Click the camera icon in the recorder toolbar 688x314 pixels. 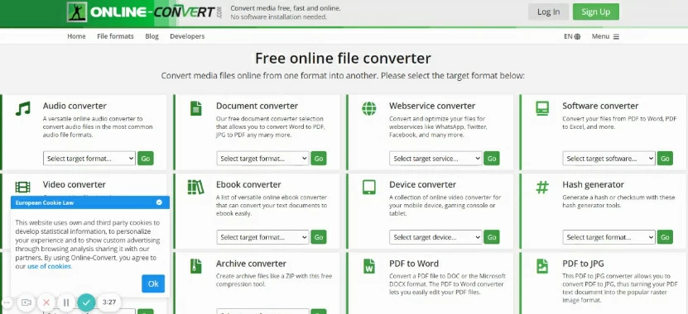26,302
